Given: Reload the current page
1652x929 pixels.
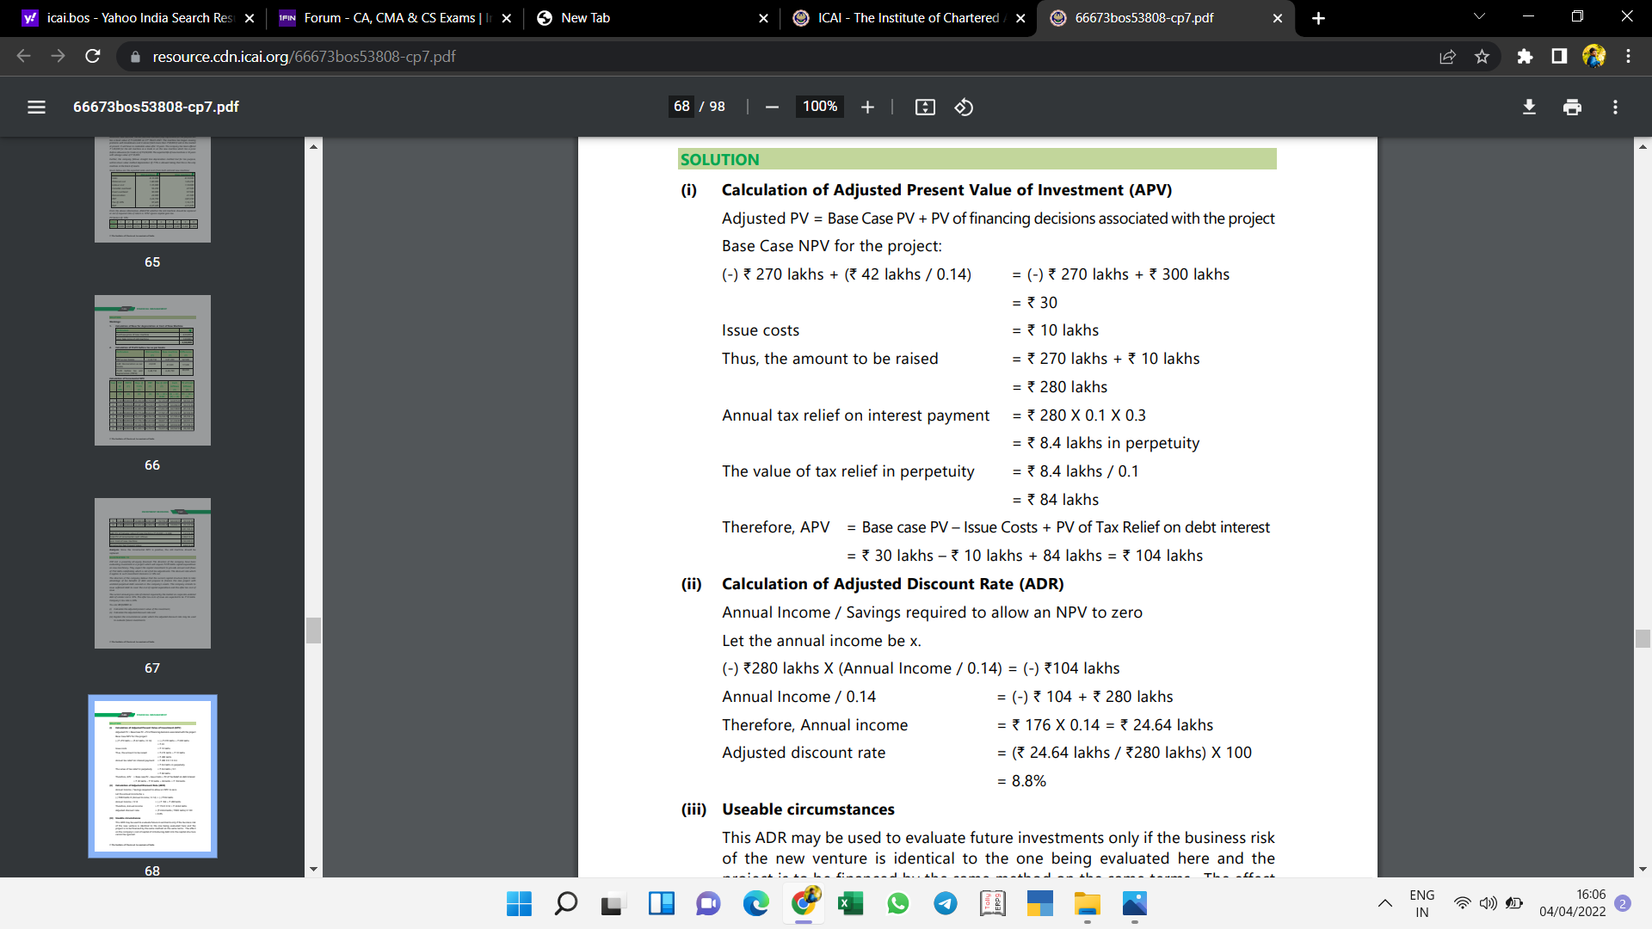Looking at the screenshot, I should coord(93,57).
